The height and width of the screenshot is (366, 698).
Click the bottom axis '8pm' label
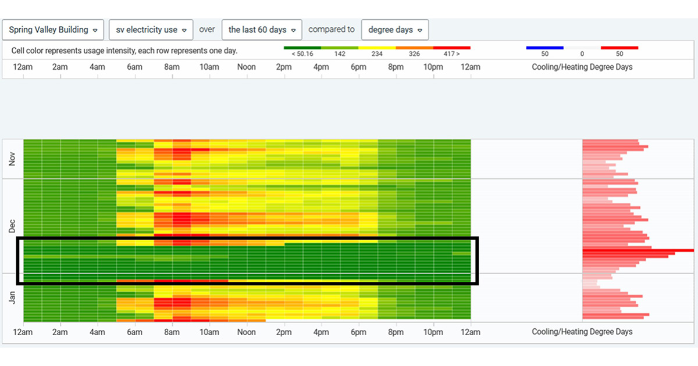396,332
